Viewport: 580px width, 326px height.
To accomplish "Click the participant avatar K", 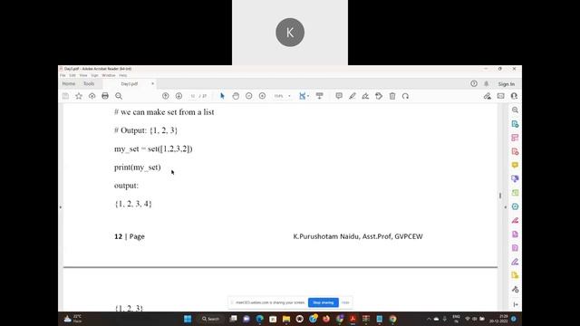I will (x=290, y=33).
